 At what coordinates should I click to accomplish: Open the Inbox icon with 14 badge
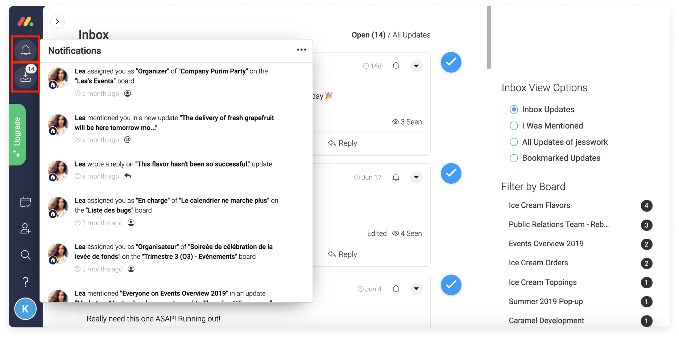25,77
